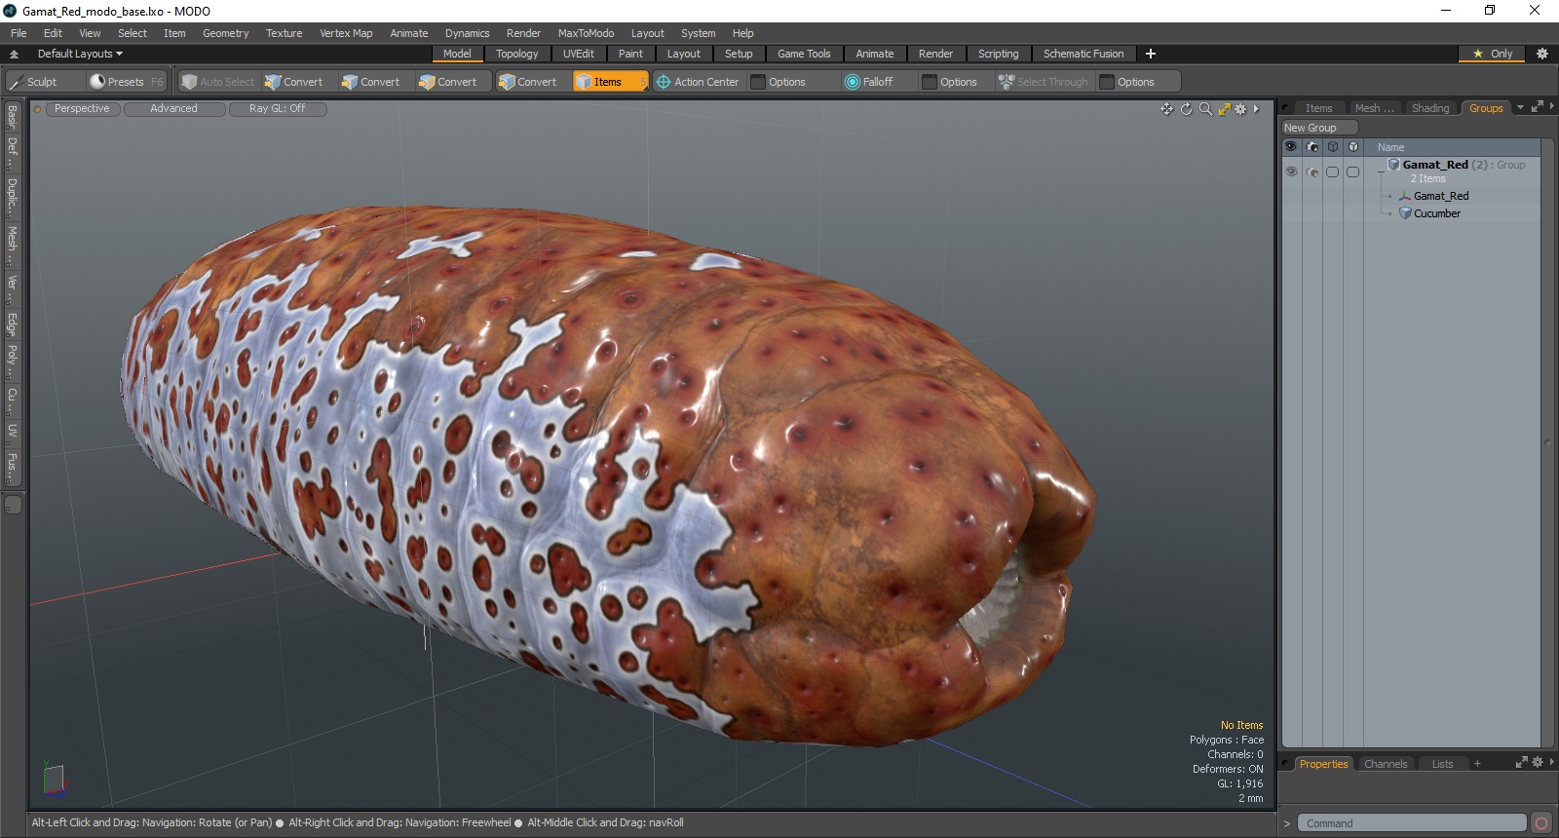Open the Advanced shading style dropdown
The width and height of the screenshot is (1559, 838).
tap(173, 109)
